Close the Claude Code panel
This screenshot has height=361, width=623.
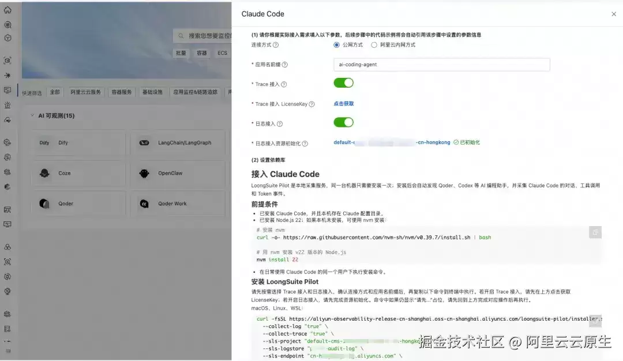[614, 14]
